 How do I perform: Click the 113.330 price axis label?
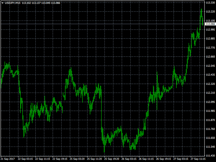pyautogui.click(x=210, y=3)
